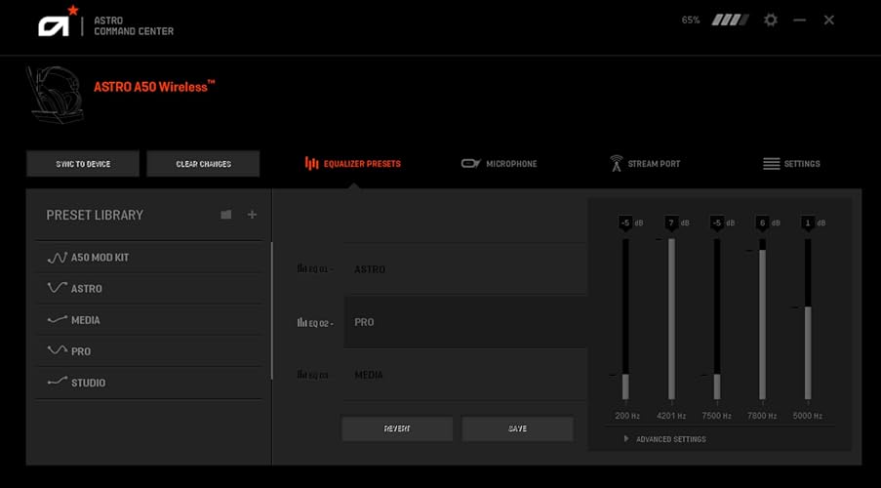881x488 pixels.
Task: Click the Clear Changes button
Action: 203,164
